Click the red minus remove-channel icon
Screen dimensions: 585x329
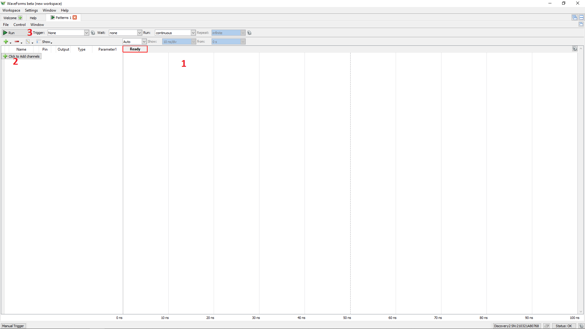click(x=17, y=42)
